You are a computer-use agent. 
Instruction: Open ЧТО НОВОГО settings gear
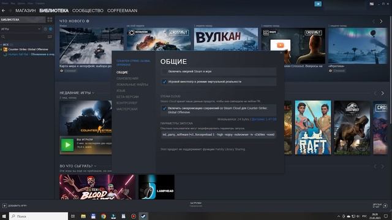coord(88,21)
